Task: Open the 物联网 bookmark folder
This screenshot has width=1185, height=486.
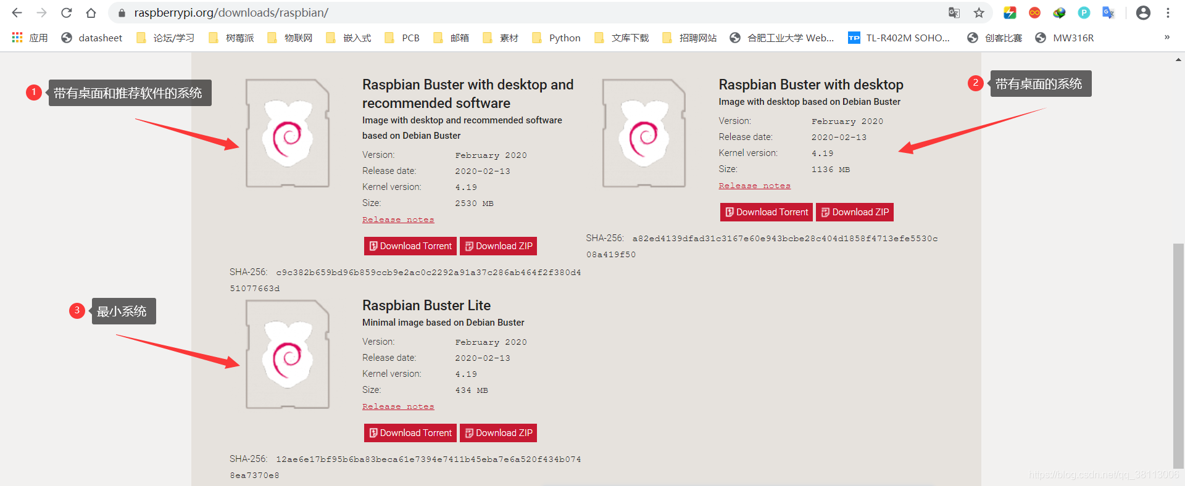Action: coord(290,38)
